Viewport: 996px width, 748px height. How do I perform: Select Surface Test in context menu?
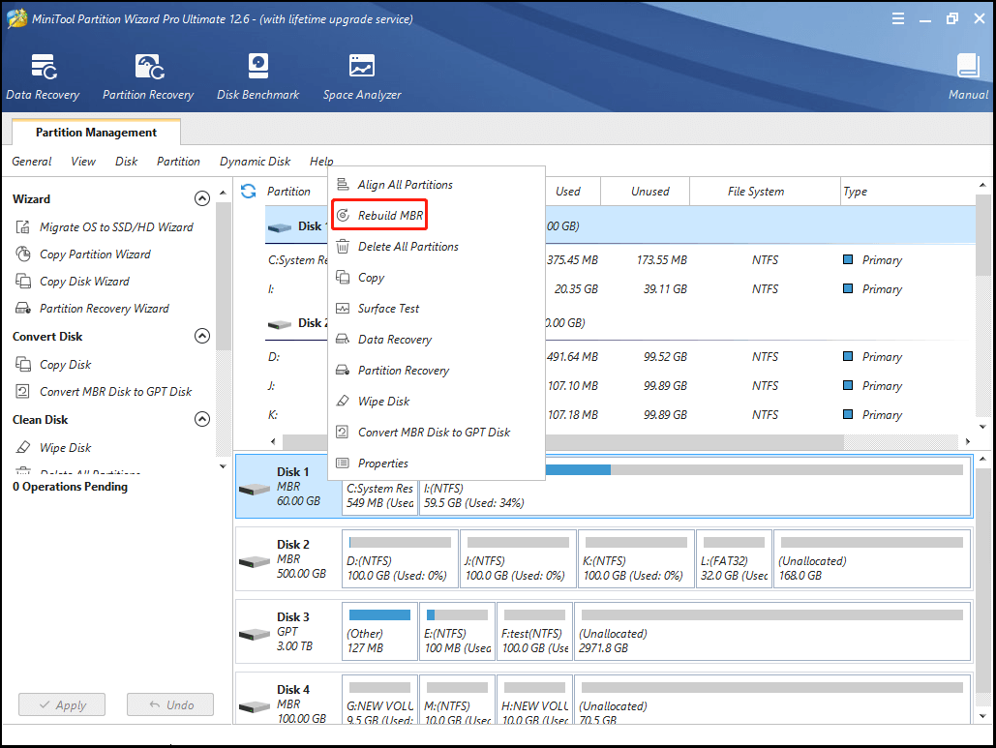coord(437,309)
